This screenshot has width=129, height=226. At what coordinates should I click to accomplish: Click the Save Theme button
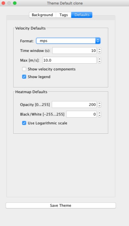(61, 206)
